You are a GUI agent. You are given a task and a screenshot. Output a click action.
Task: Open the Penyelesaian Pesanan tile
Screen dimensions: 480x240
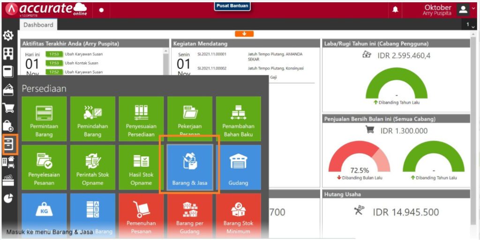click(44, 167)
